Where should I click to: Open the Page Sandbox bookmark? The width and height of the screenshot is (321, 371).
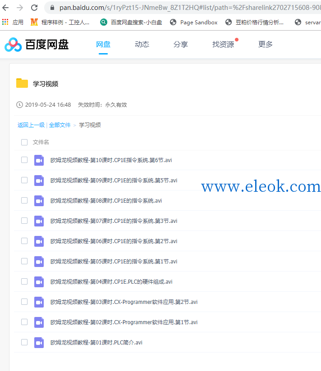pyautogui.click(x=194, y=22)
